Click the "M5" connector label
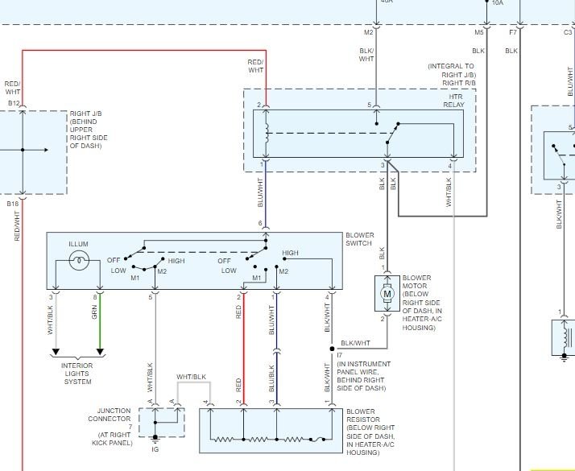This screenshot has width=575, height=471. 479,32
